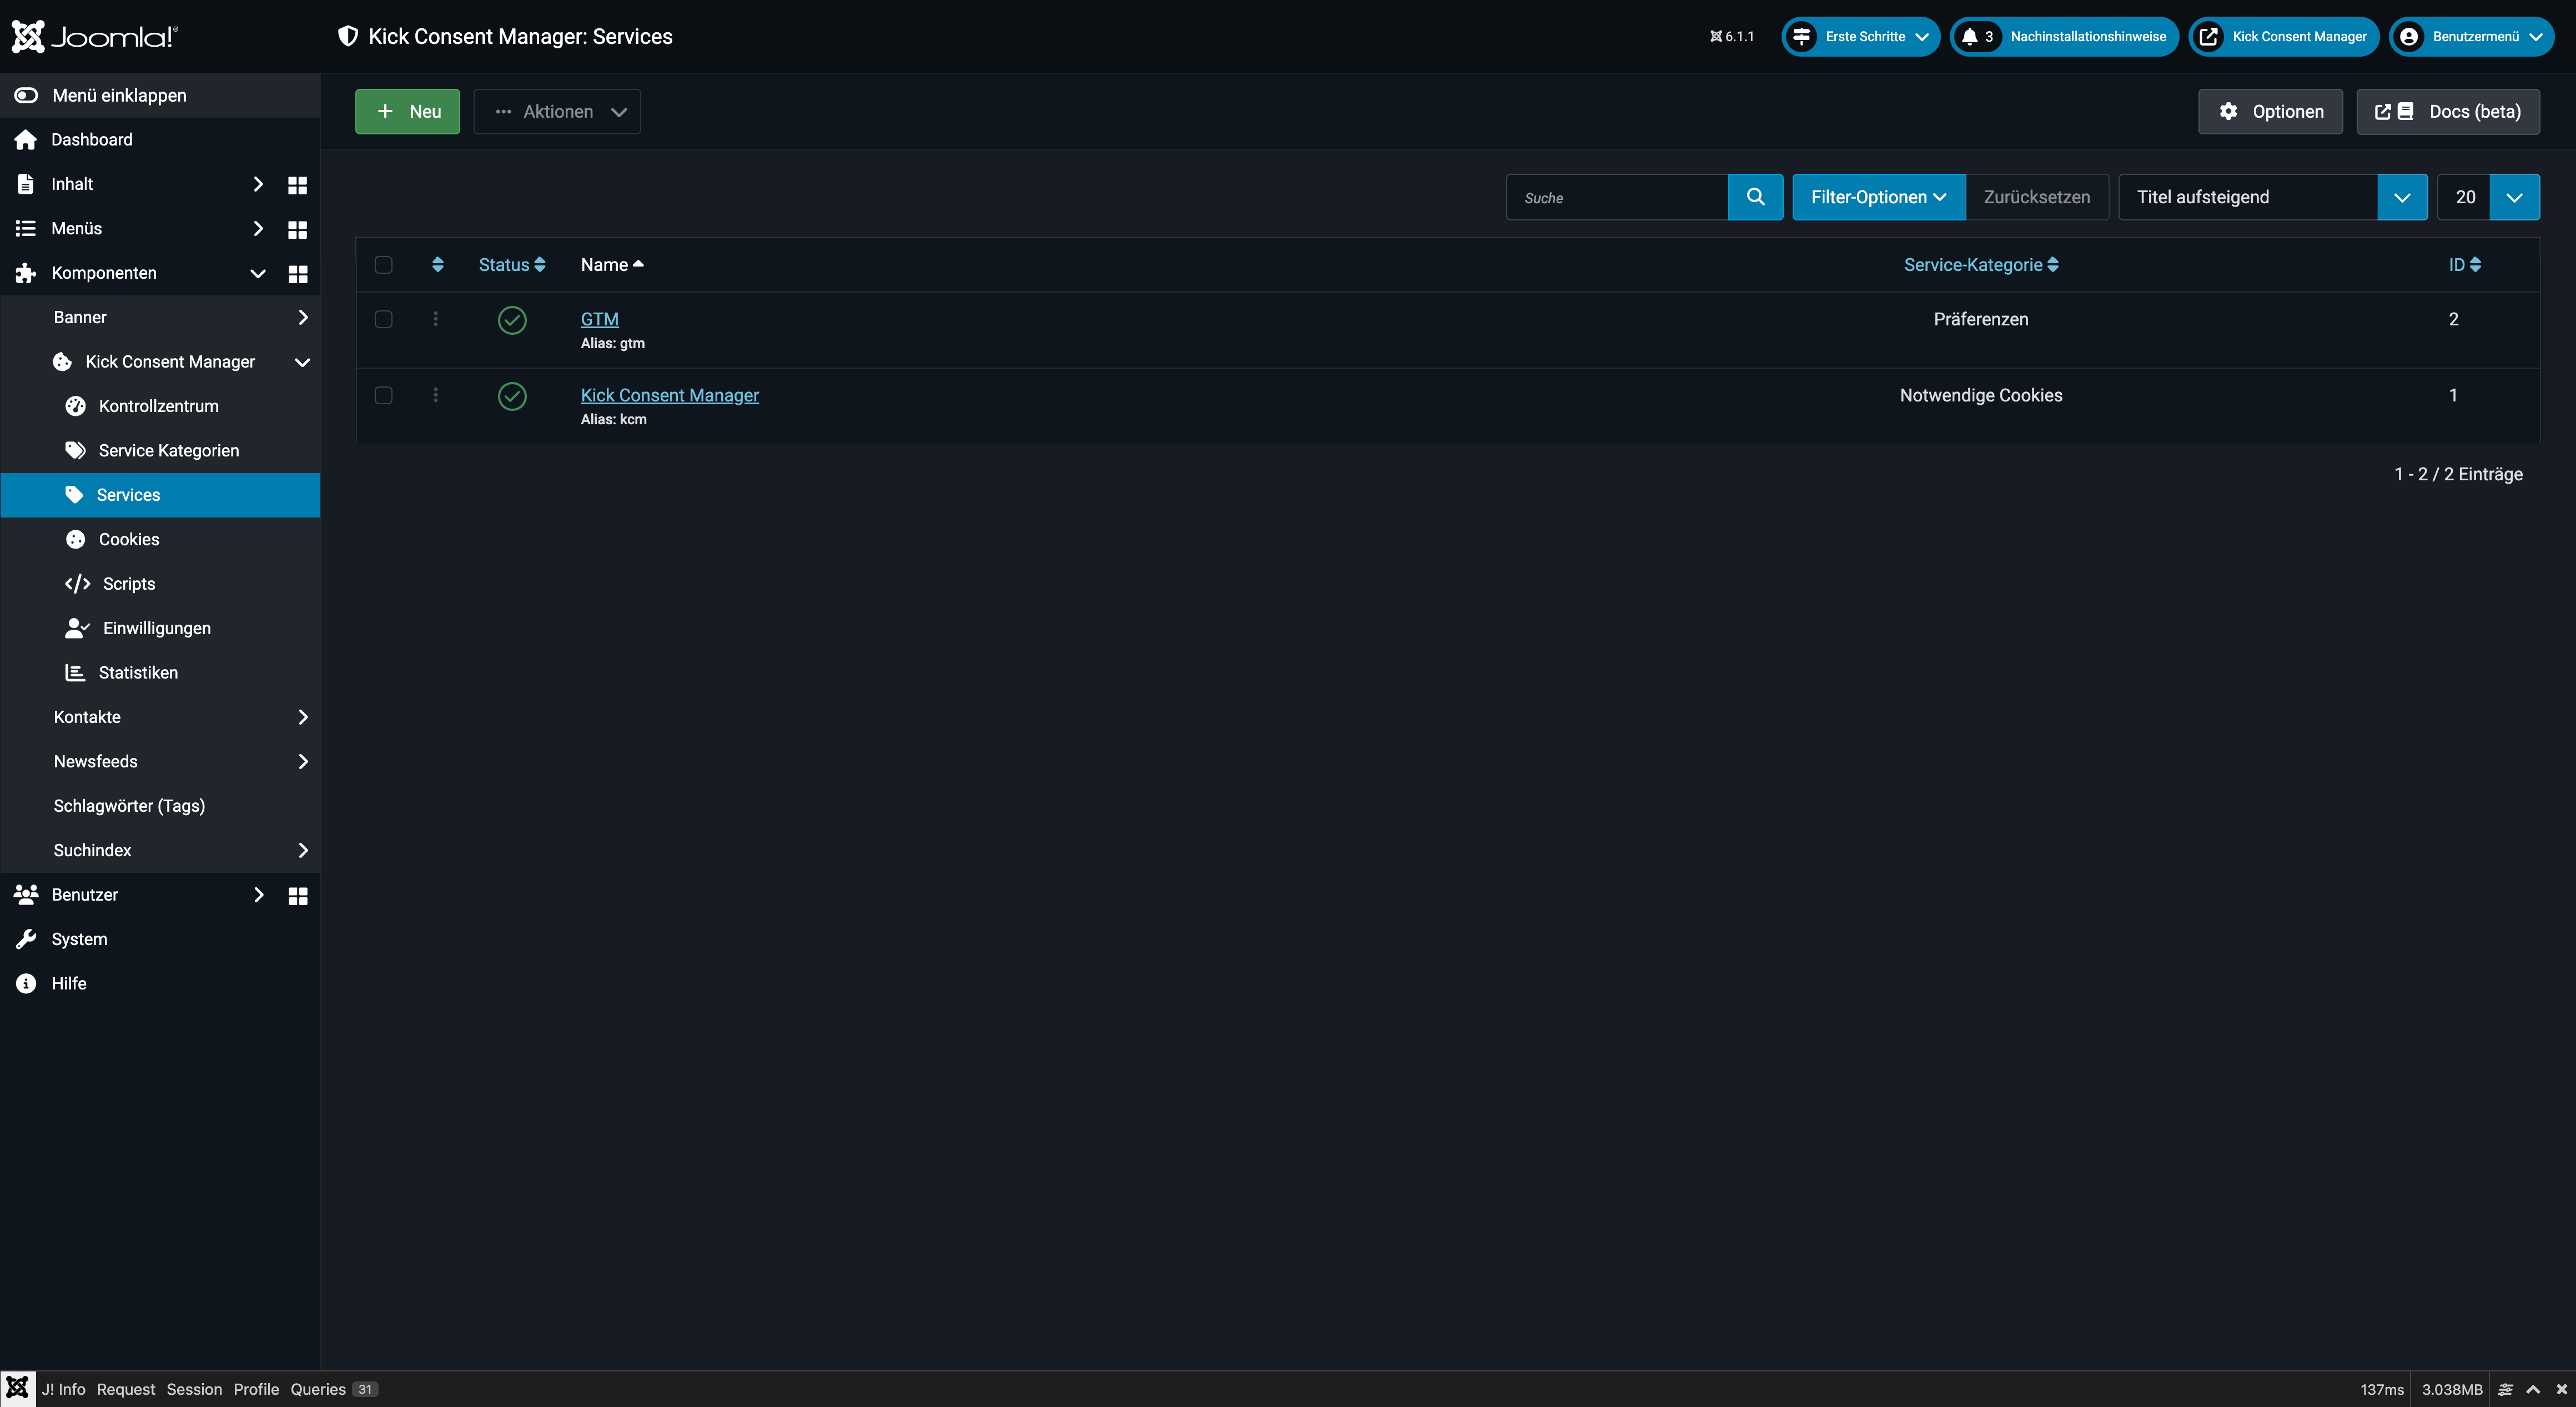The image size is (2576, 1407).
Task: Open J! Info tab in debug bar
Action: click(63, 1390)
